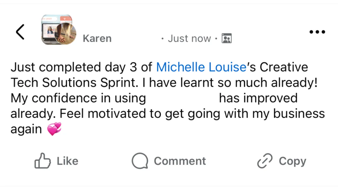
Task: Open Michelle Louise's tagged profile link
Action: tap(201, 67)
